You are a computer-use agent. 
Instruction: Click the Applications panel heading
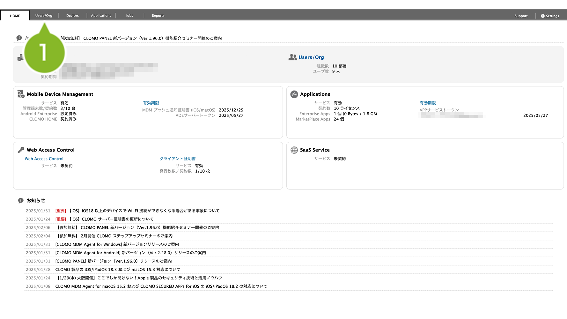click(315, 94)
